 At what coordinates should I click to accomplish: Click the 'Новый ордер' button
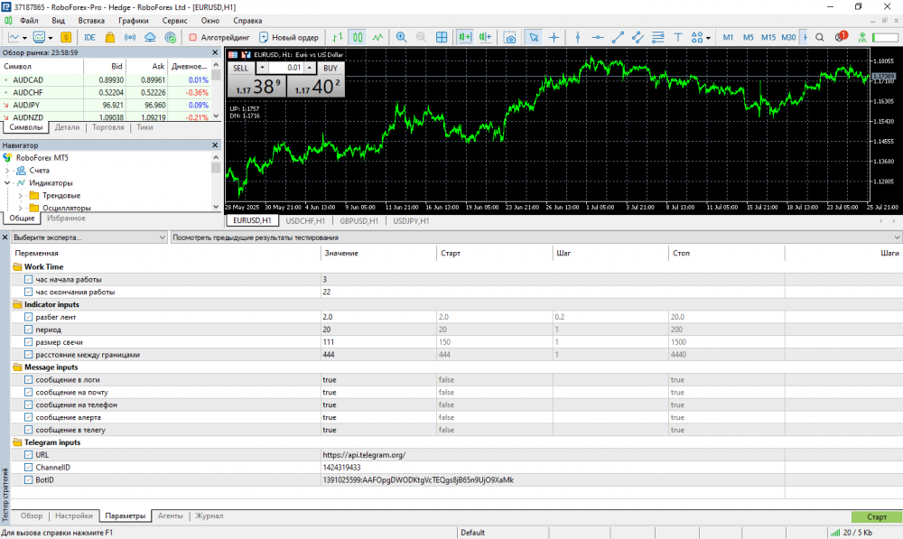288,37
